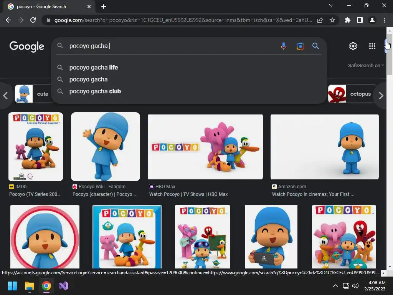Open the network status tray icon
This screenshot has height=295, width=393.
346,286
